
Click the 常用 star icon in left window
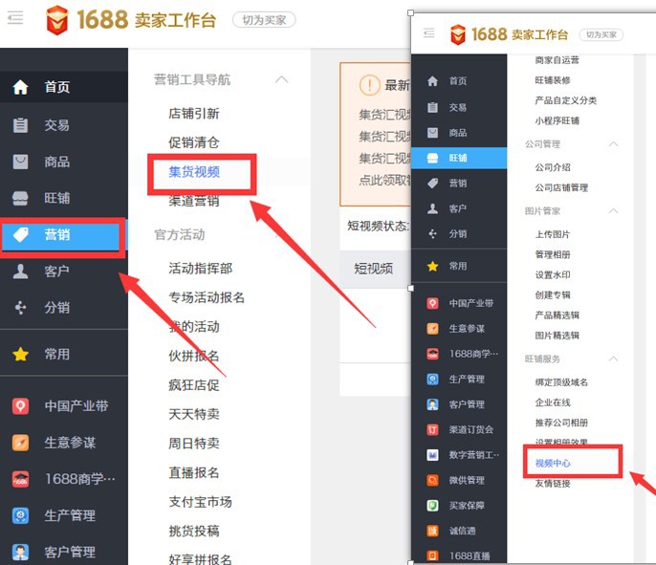[20, 355]
